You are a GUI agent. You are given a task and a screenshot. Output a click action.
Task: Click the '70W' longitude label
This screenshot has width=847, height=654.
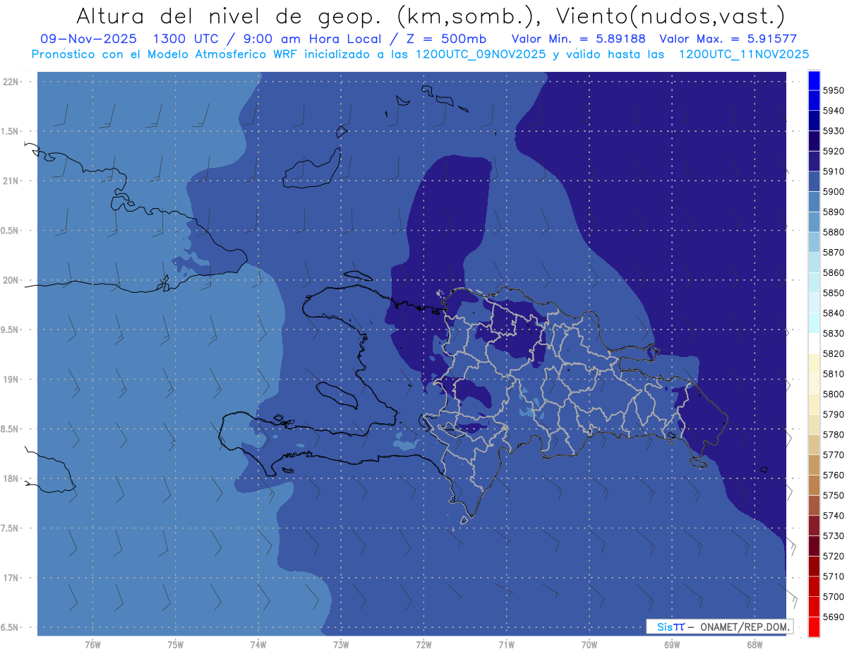(x=589, y=645)
